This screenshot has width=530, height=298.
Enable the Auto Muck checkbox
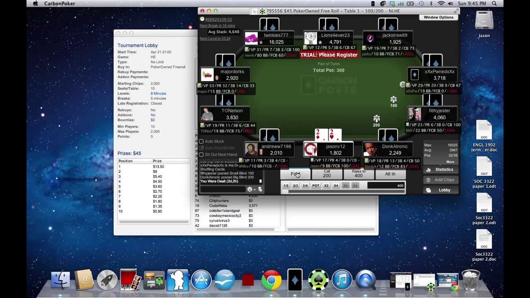tap(201, 142)
